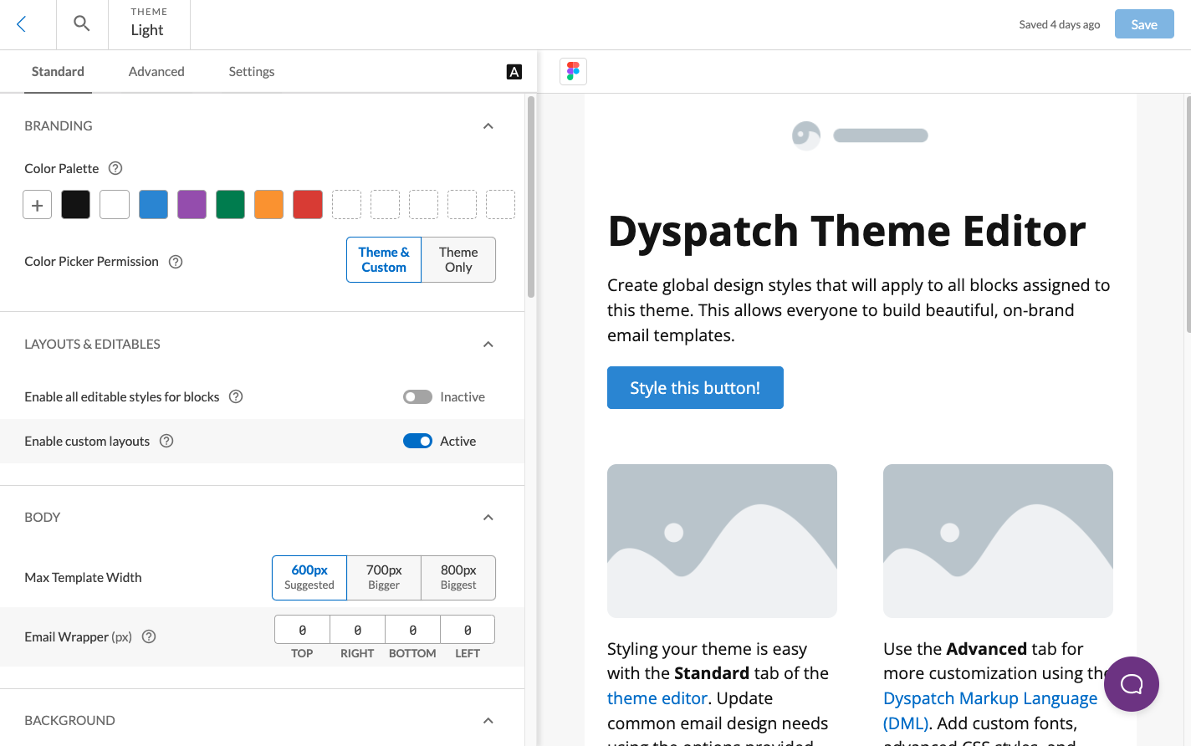The height and width of the screenshot is (746, 1191).
Task: Click the Email Wrapper TOP input
Action: click(302, 630)
